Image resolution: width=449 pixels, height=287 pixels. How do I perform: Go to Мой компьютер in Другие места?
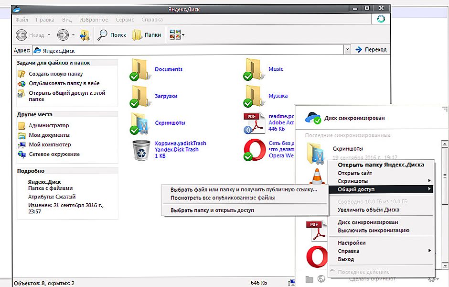(x=50, y=144)
